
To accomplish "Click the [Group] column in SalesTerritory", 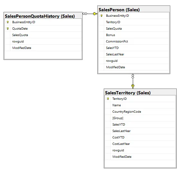I will 140,118.
